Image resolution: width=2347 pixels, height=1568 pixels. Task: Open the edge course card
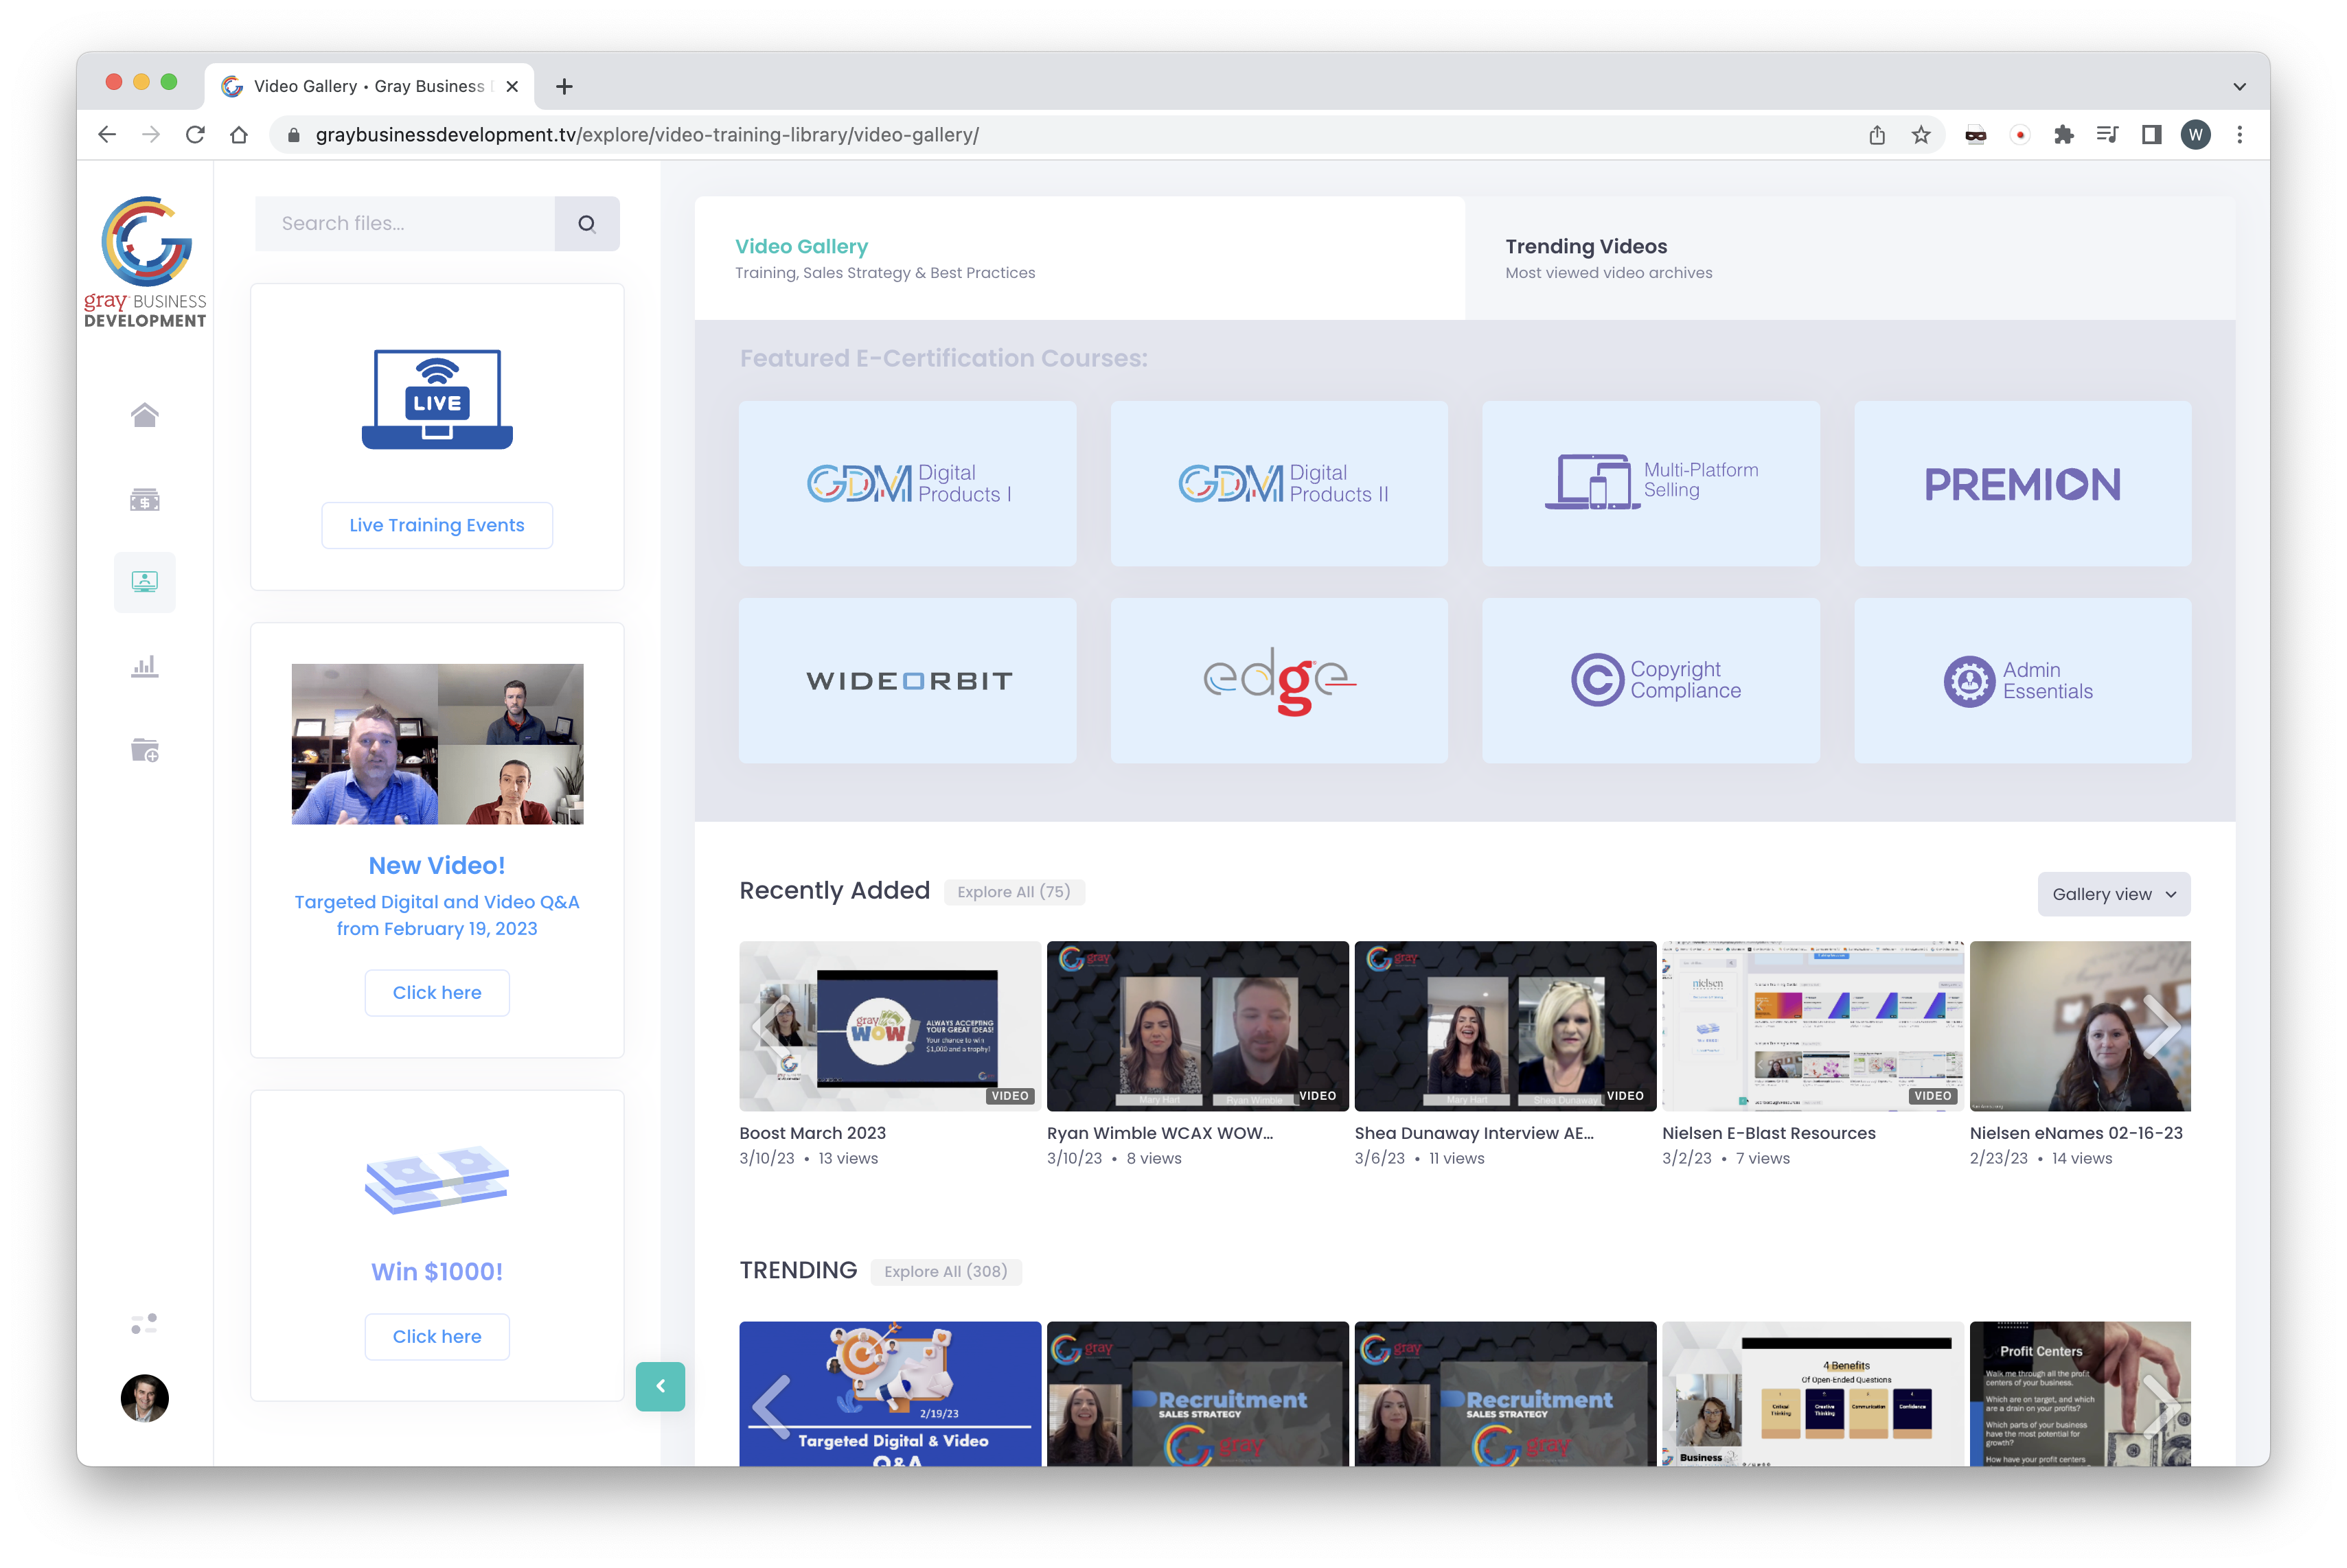1279,681
